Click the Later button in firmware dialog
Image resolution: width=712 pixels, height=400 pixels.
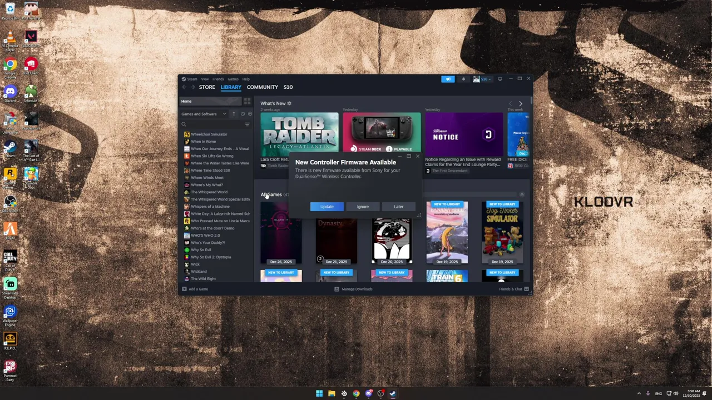click(399, 207)
